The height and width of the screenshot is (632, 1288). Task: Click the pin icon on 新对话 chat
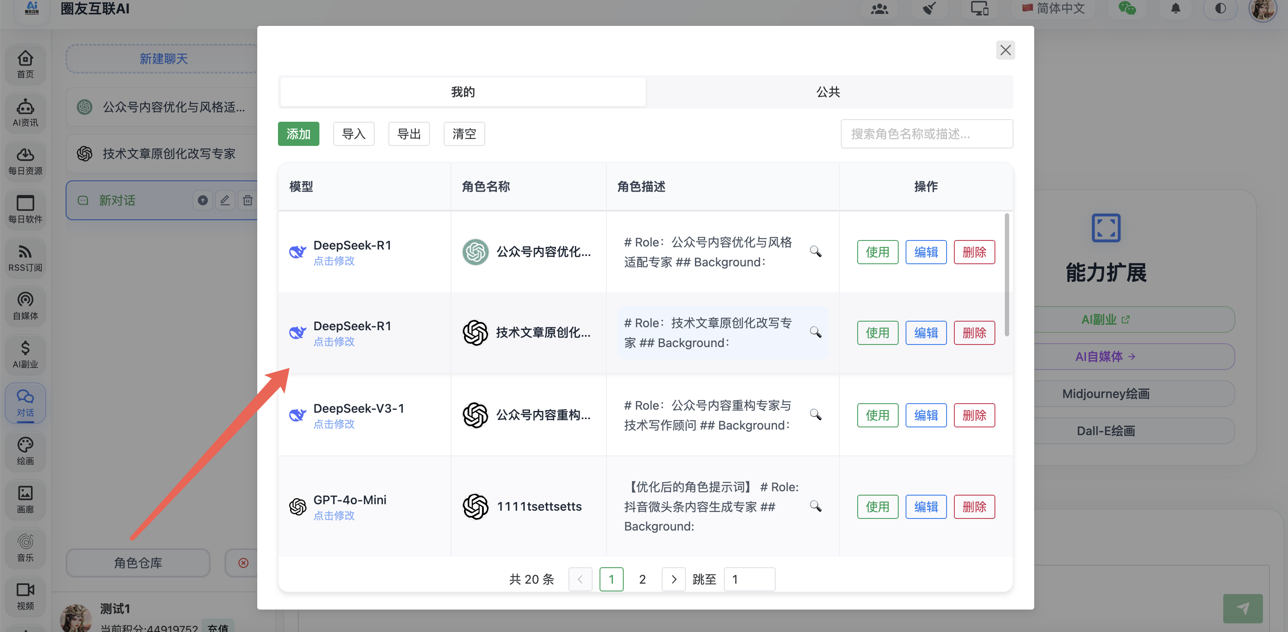202,200
